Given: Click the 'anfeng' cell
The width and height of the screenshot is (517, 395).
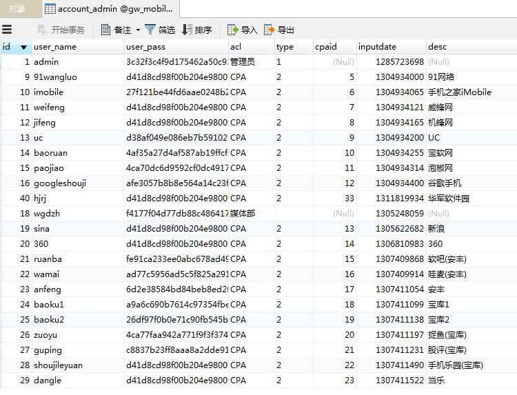Looking at the screenshot, I should [x=78, y=289].
